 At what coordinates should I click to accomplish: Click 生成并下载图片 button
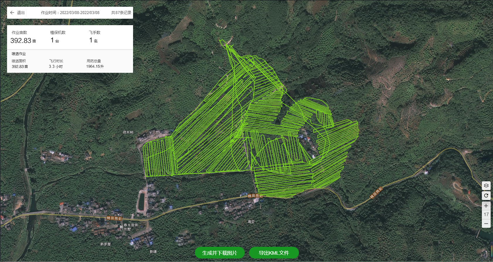tap(220, 253)
